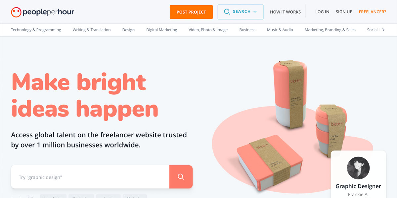Select Music & Audio category
The width and height of the screenshot is (397, 198).
click(x=280, y=30)
